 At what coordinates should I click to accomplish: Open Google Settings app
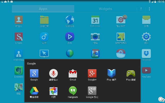tap(92, 91)
